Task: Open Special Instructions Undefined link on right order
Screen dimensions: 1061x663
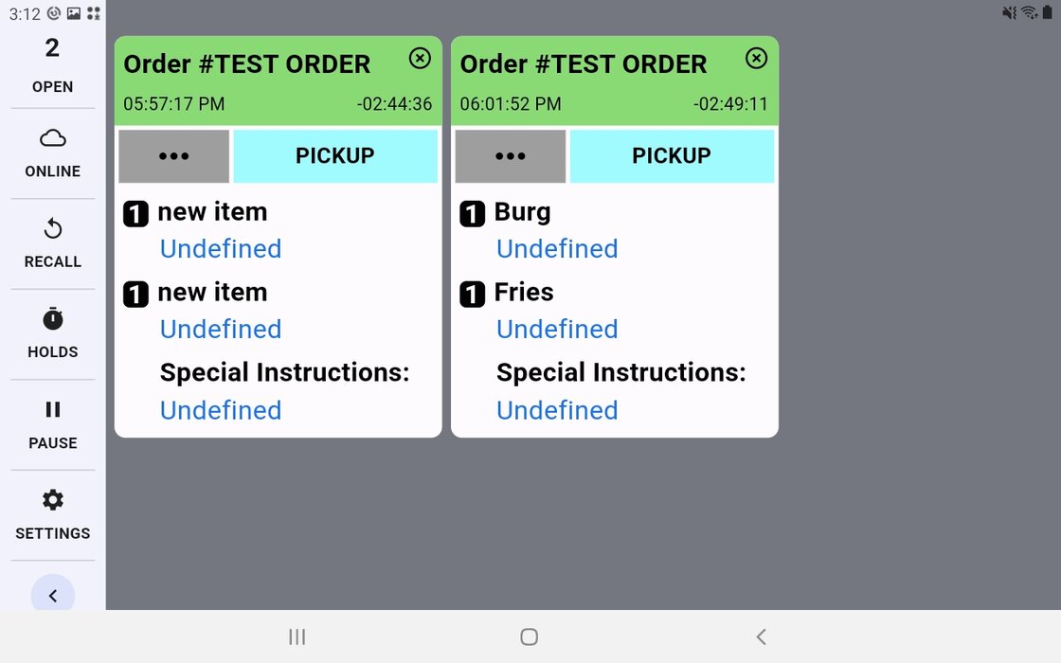Action: (557, 410)
